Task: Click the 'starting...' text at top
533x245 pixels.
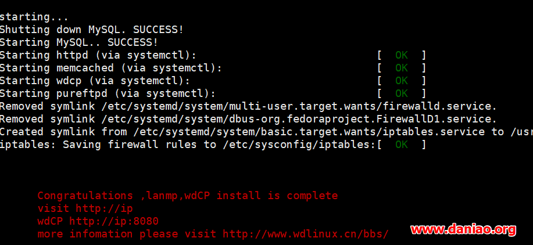Action: coord(34,17)
